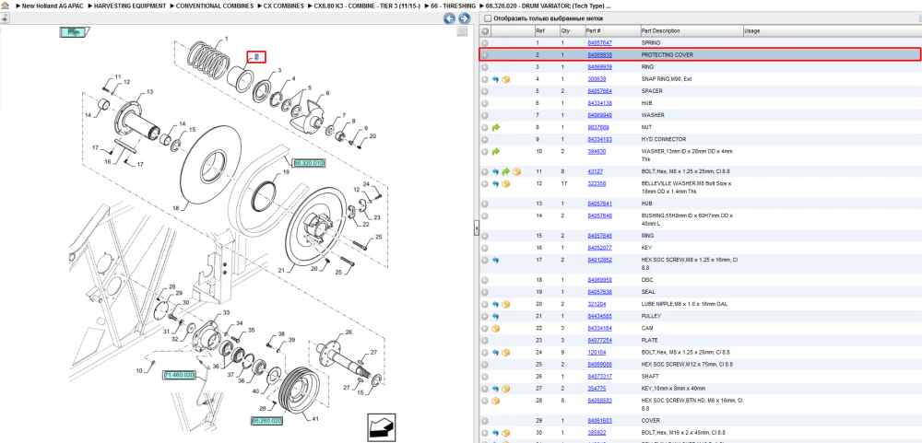Select the 'COVER' description in row 29
Screen dimensions: 922x443
pos(650,421)
